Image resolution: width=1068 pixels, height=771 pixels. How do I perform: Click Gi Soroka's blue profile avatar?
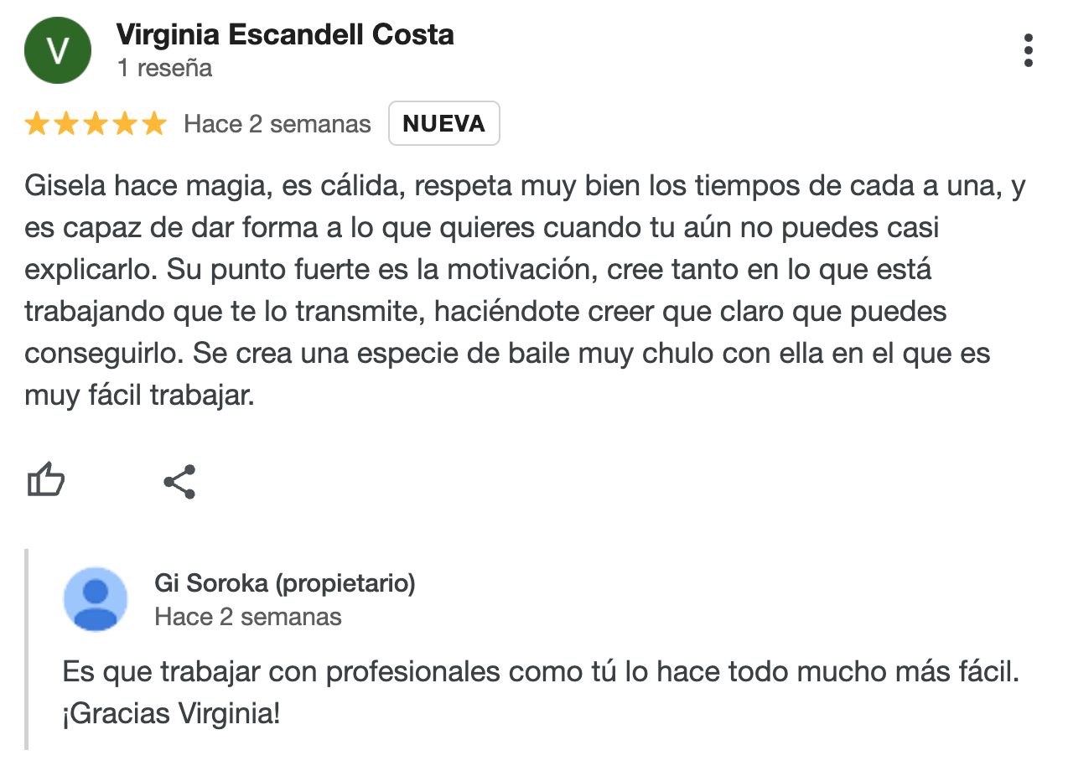click(x=96, y=599)
